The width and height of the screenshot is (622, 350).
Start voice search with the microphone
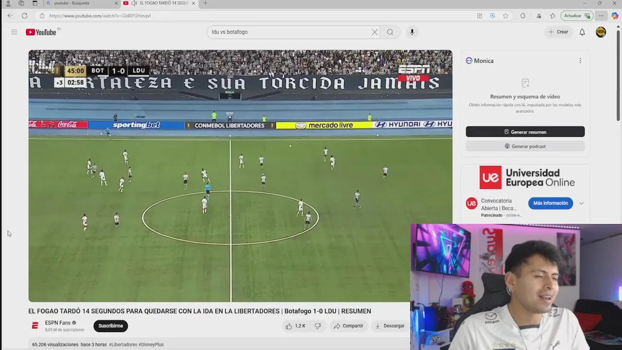click(412, 32)
